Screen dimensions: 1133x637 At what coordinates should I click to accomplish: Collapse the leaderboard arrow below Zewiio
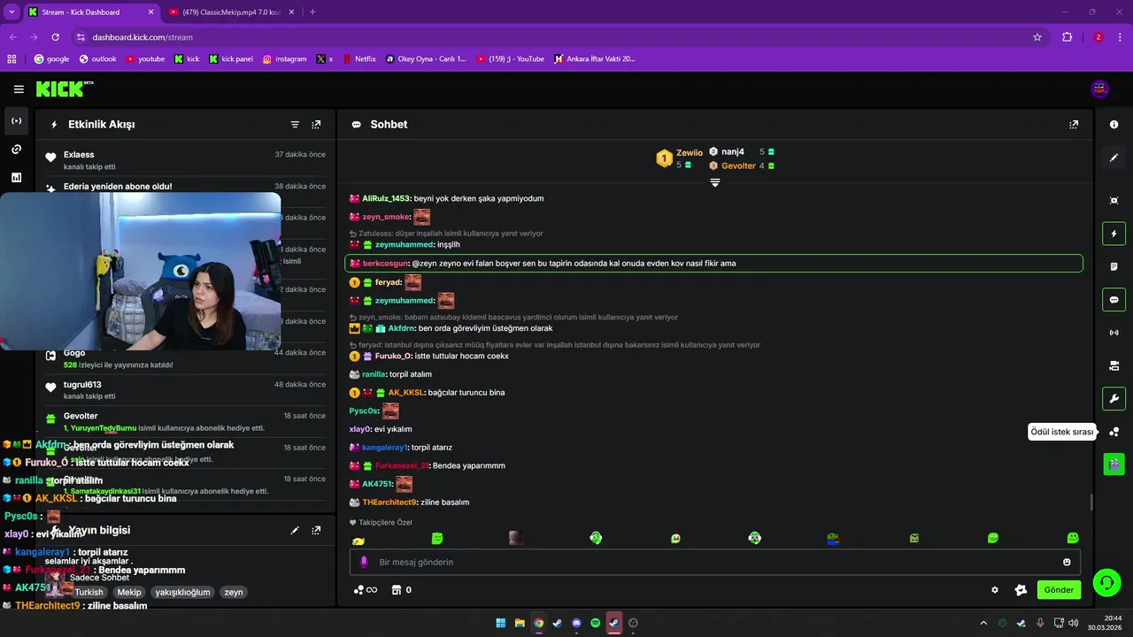tap(715, 183)
